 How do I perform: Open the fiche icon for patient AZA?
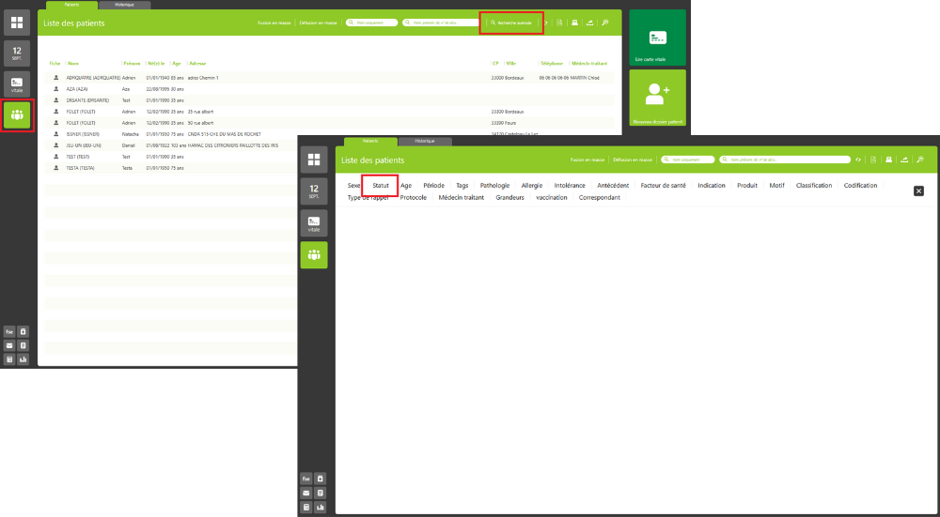pos(55,88)
